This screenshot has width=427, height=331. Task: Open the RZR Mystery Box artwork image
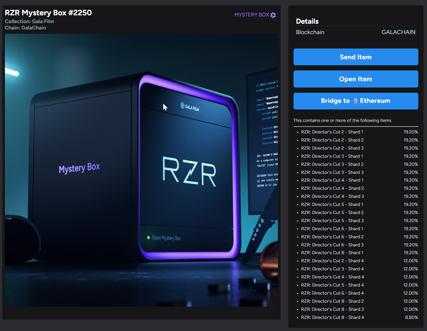pos(141,170)
